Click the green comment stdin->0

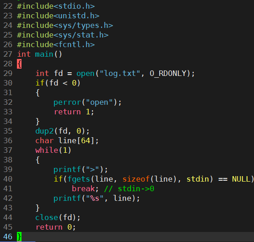tap(129, 189)
